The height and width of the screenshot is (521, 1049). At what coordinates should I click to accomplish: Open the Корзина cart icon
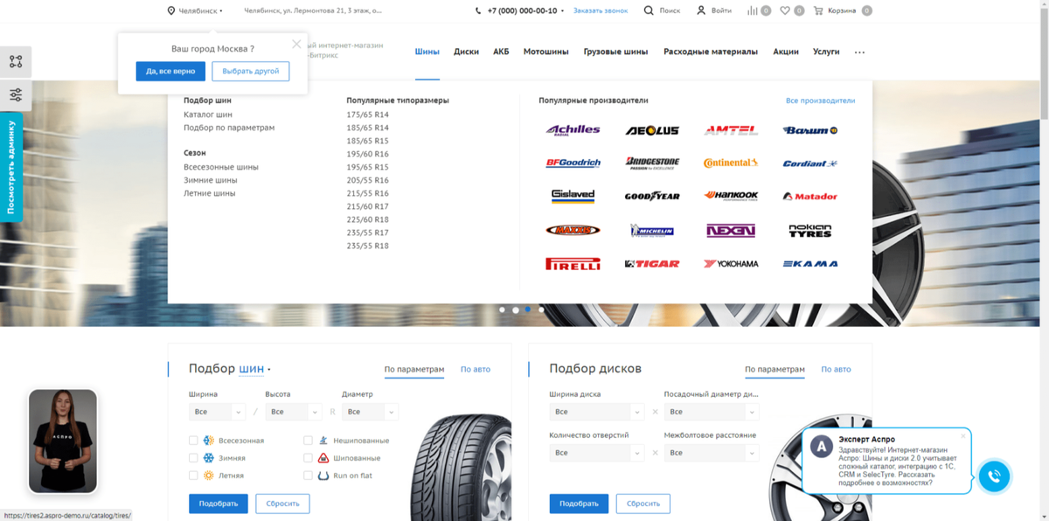(818, 11)
